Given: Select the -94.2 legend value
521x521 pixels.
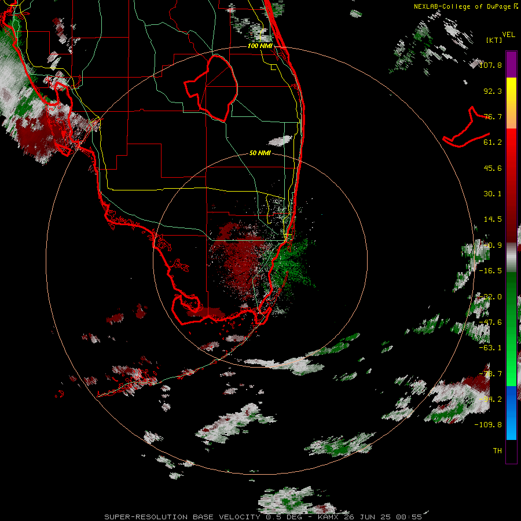Looking at the screenshot, I should point(490,399).
